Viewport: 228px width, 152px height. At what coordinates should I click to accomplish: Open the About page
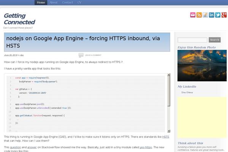(54, 3)
